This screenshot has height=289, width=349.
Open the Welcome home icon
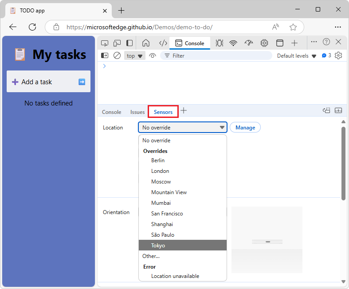146,43
